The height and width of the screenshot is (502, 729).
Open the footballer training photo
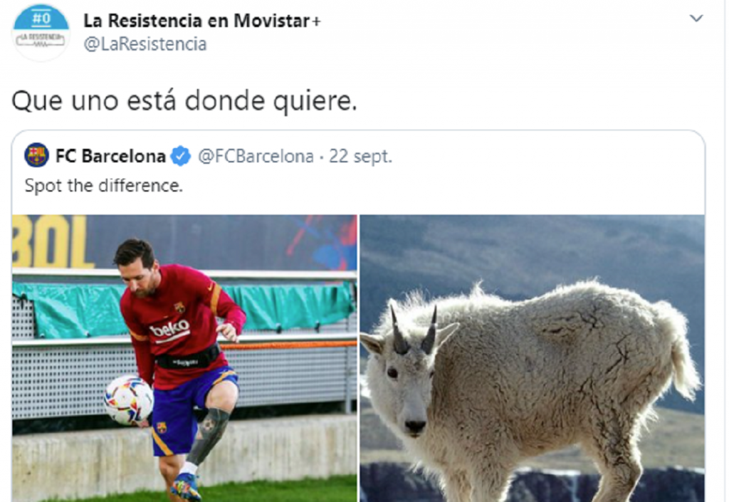184,358
